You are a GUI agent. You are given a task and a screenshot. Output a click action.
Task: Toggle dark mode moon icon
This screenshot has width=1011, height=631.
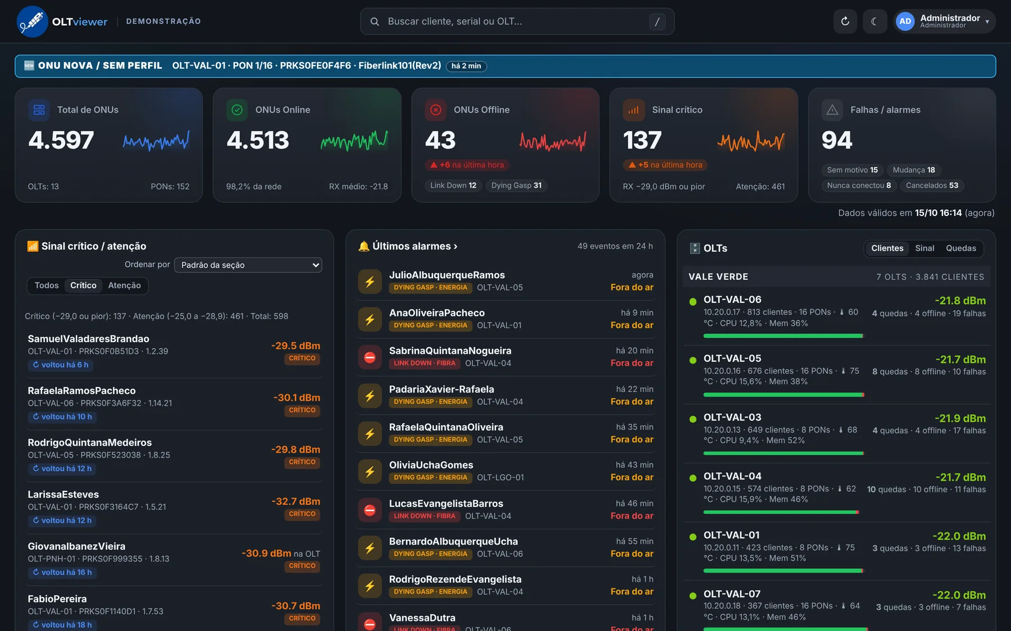(875, 21)
